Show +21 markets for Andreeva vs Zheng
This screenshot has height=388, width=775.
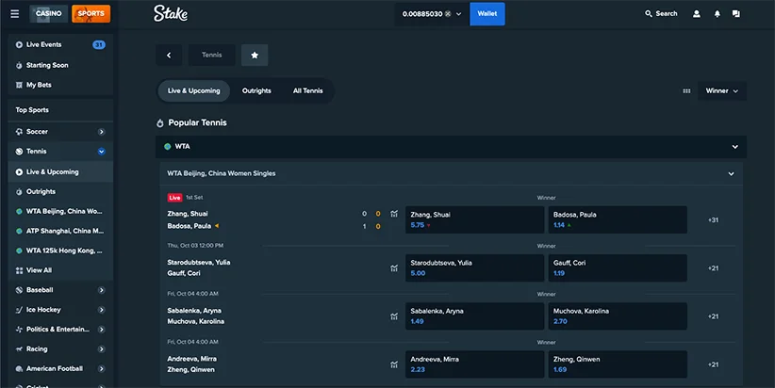coord(713,364)
